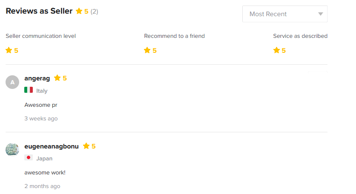Open the Most Recent sort dropdown

click(x=284, y=14)
